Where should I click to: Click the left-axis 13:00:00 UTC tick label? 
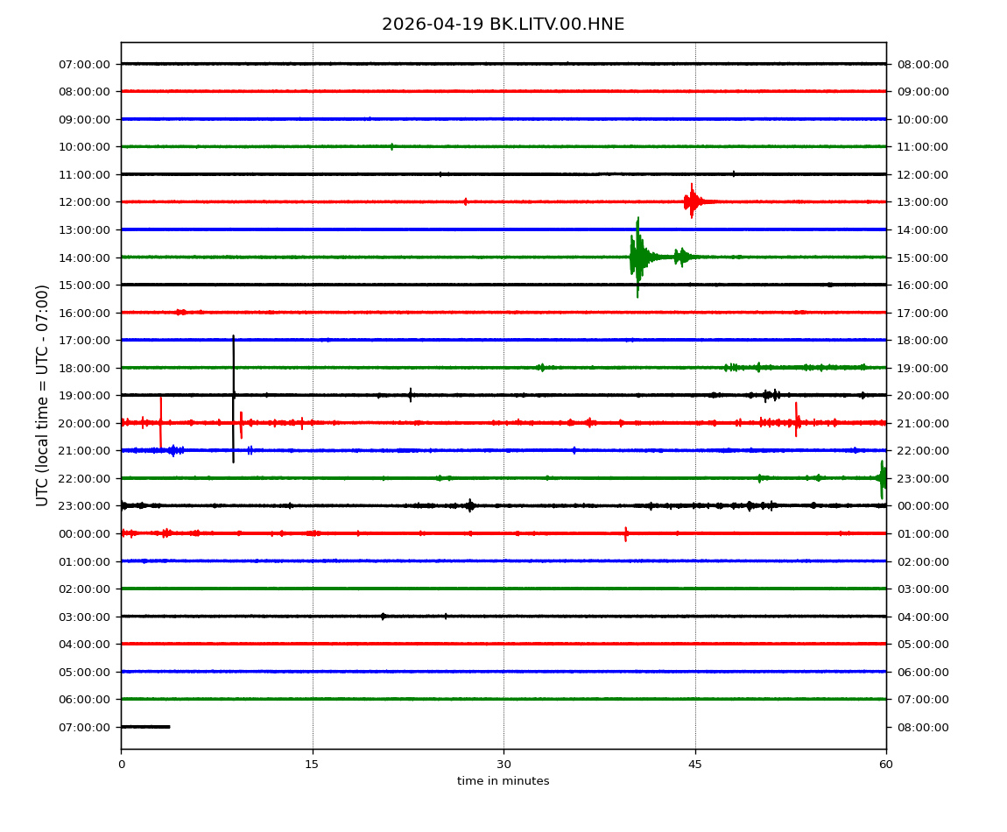click(x=86, y=229)
